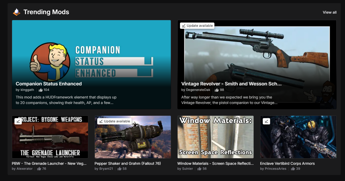This screenshot has height=181, width=345.
Task: Click the Enclave Vertibird Corps Armors title
Action: tap(287, 163)
